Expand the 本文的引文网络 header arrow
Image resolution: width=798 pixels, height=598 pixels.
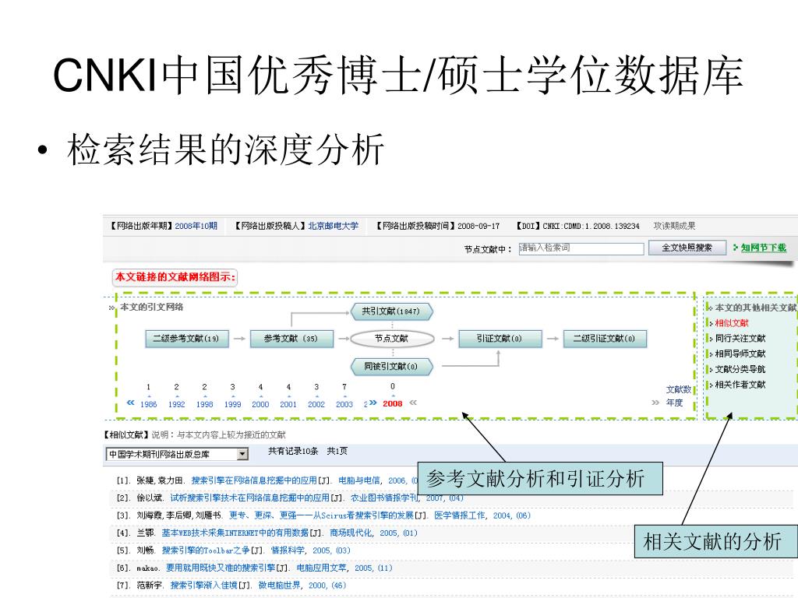pos(111,308)
